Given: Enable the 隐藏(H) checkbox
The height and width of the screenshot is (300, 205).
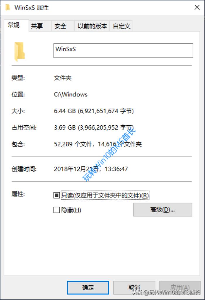Looking at the screenshot, I should (x=57, y=210).
